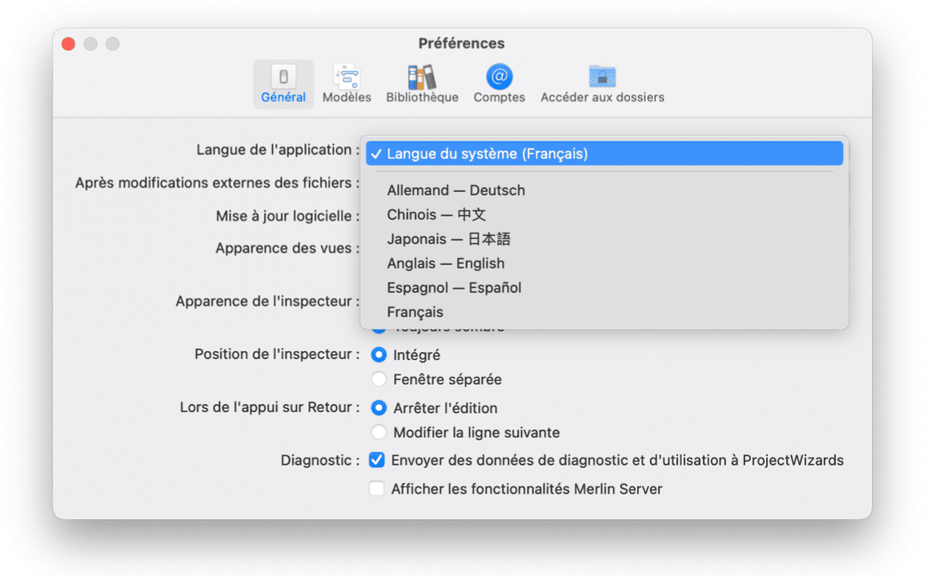Open the Modèles preferences icon
This screenshot has width=943, height=576.
click(x=347, y=78)
